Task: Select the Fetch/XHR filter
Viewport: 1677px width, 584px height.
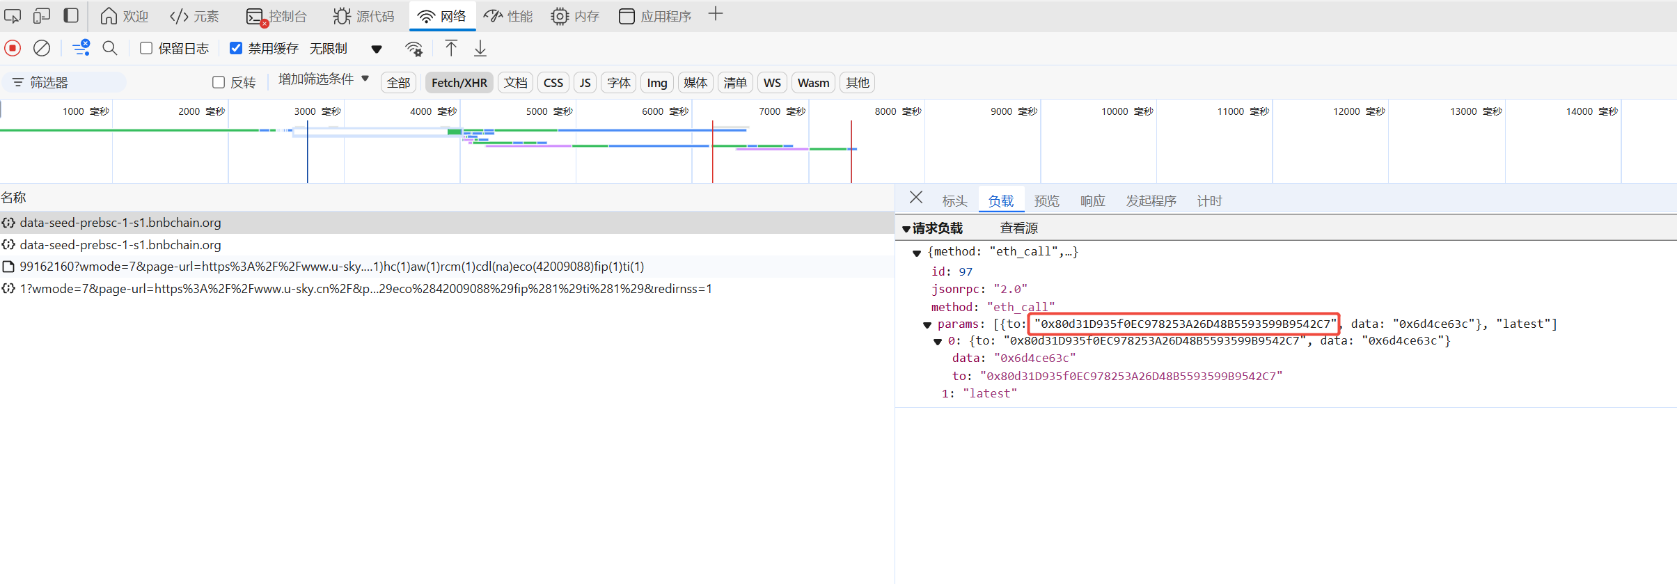Action: click(459, 83)
